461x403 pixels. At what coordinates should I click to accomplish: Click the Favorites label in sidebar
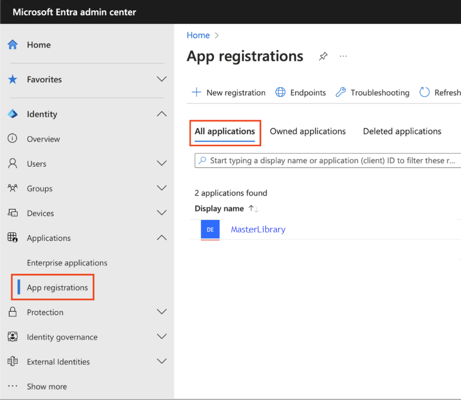point(44,79)
